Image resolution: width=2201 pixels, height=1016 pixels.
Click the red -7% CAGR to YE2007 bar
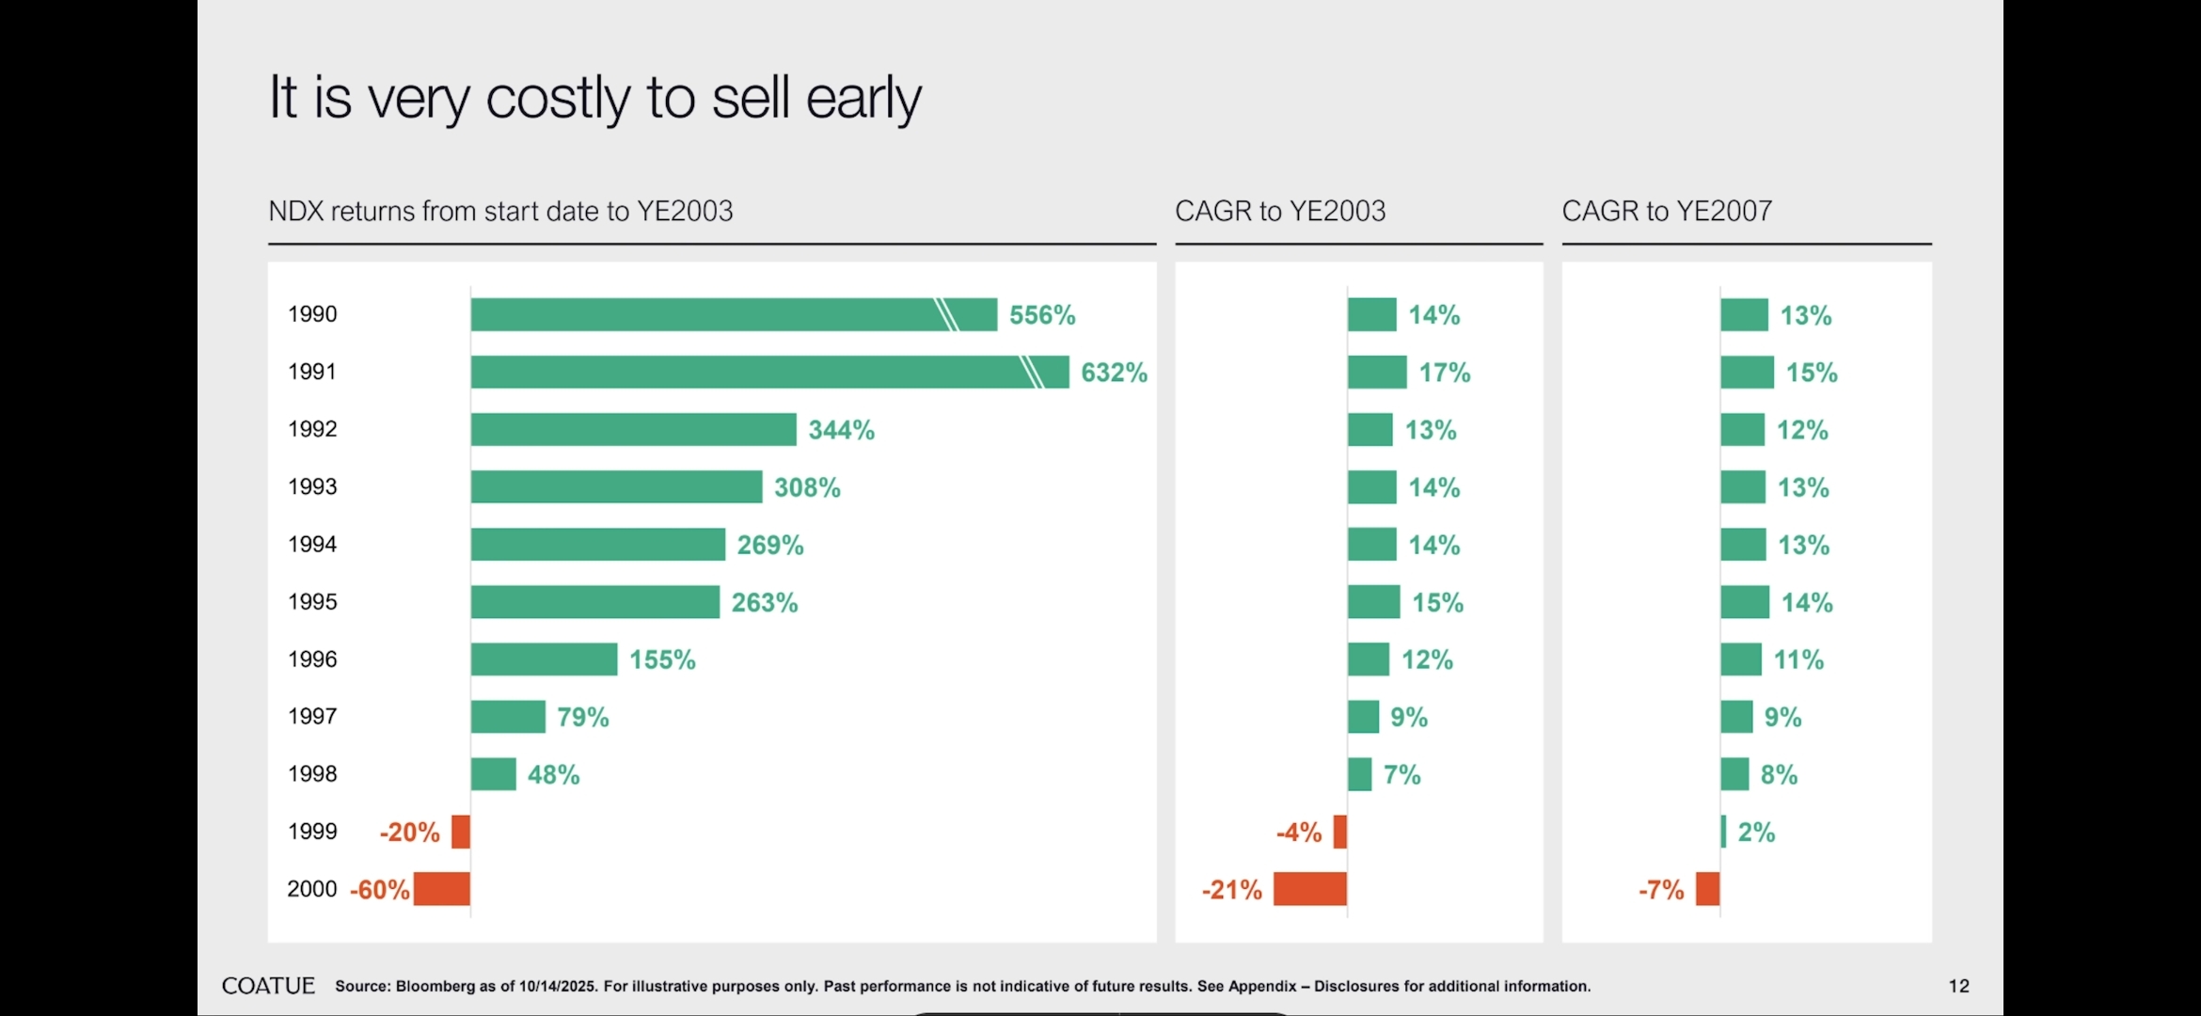click(1707, 889)
